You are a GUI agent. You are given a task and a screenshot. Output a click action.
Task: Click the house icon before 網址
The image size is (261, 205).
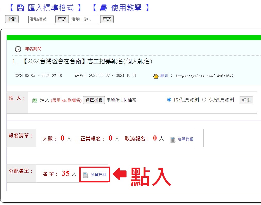pos(156,76)
